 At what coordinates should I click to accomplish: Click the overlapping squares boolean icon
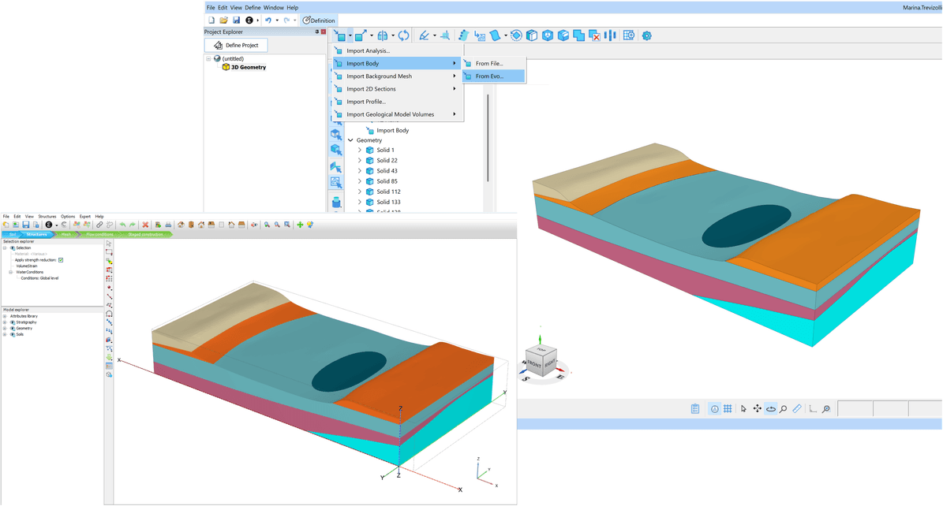pyautogui.click(x=578, y=35)
